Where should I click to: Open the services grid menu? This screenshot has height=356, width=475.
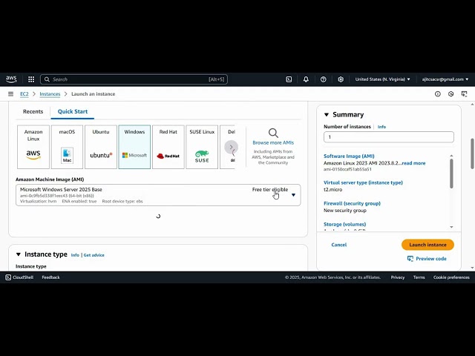(31, 79)
